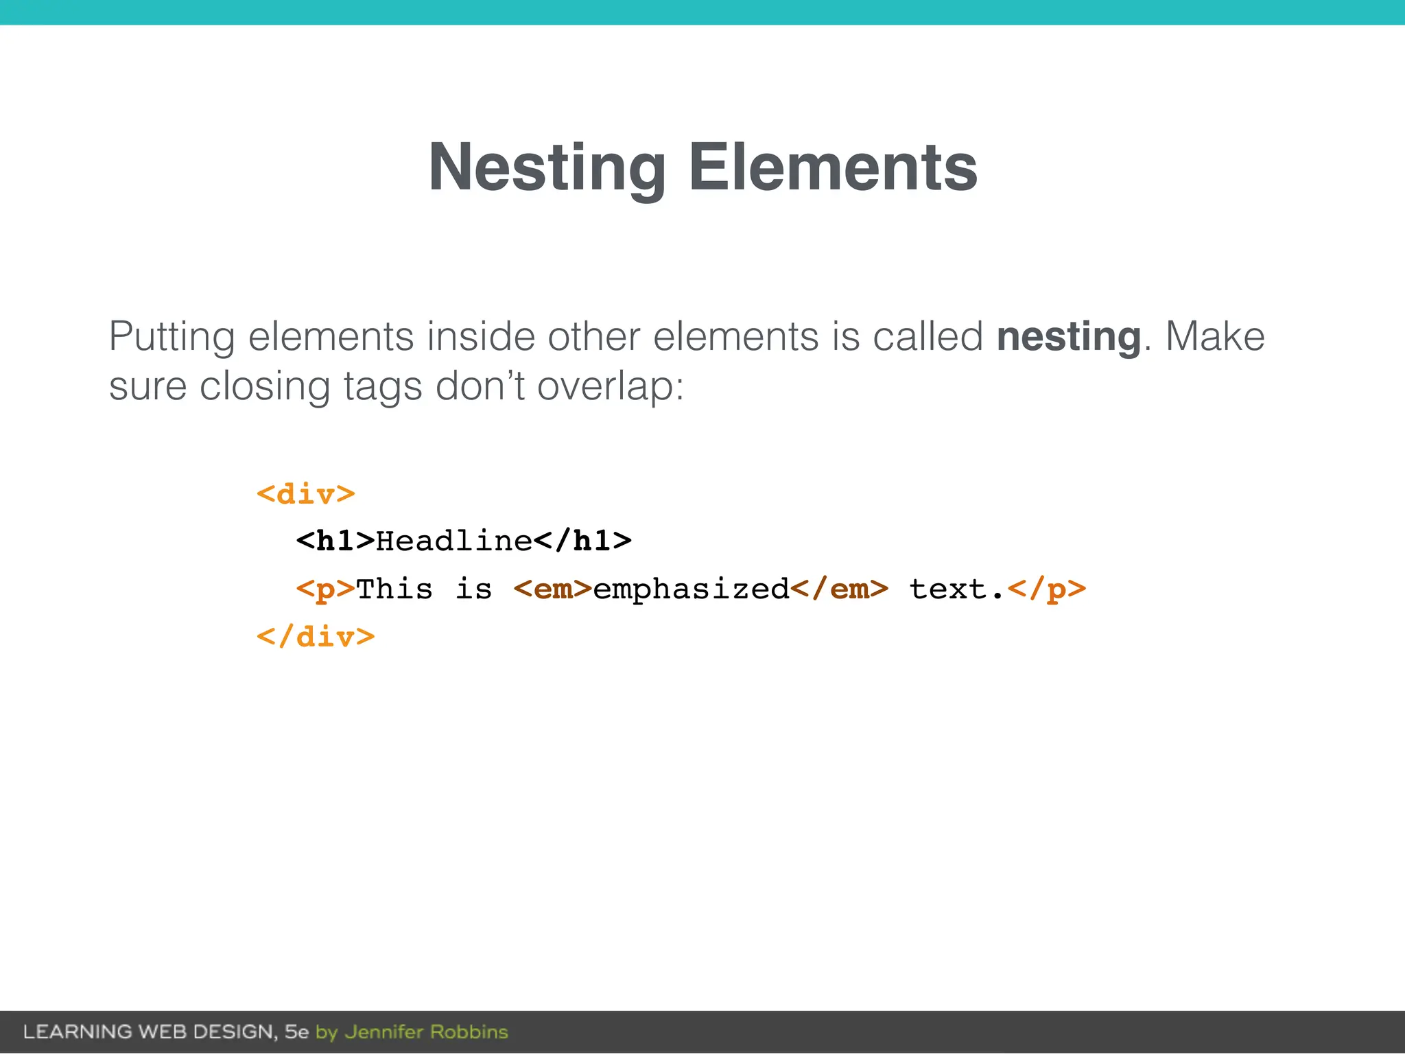Click 'LEARNING WEB DESIGN, 5e' footer text
The height and width of the screenshot is (1054, 1405).
(x=166, y=1032)
